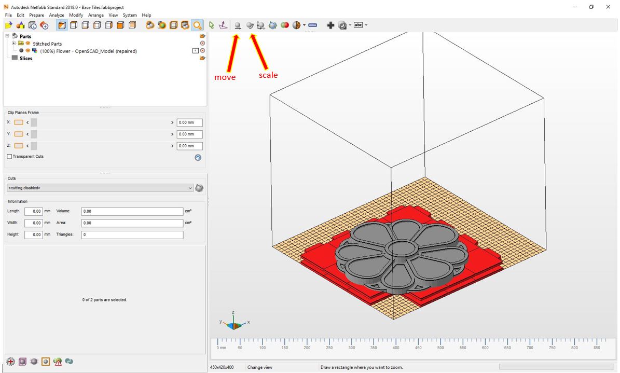
Task: Click the arrange parts icon beside scale
Action: pyautogui.click(x=260, y=25)
